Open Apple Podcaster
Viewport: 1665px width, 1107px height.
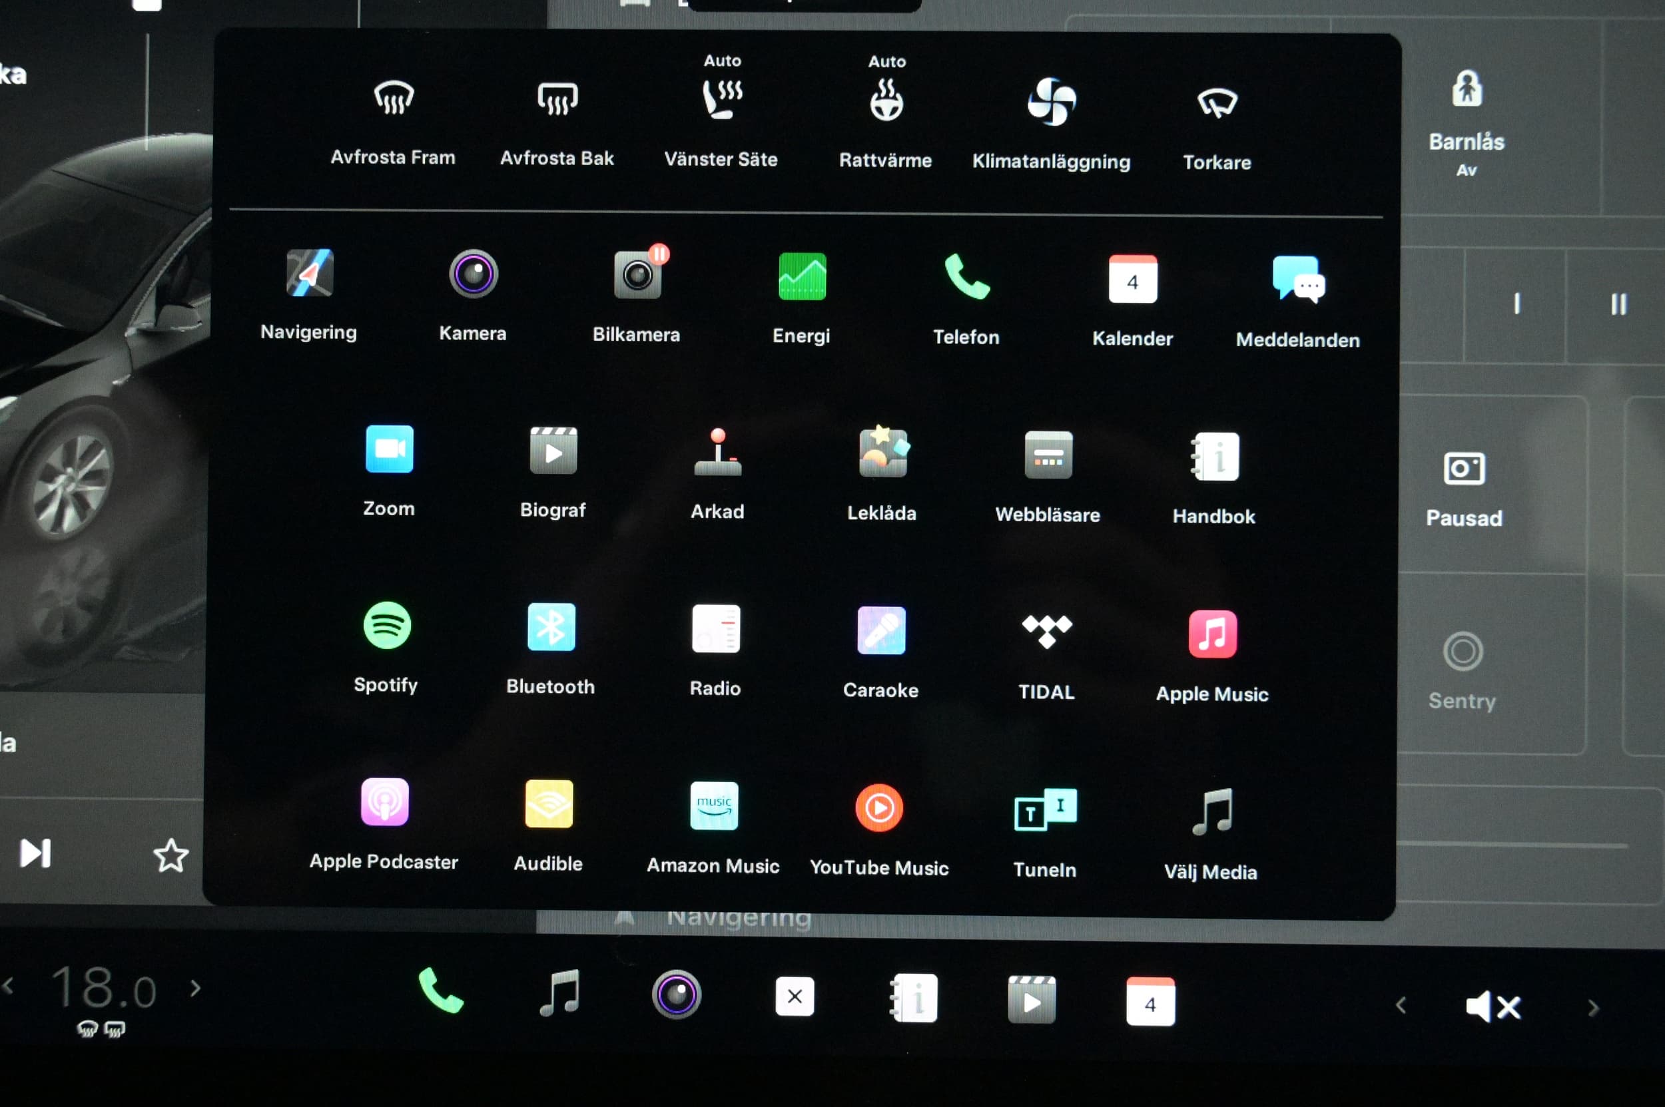384,825
